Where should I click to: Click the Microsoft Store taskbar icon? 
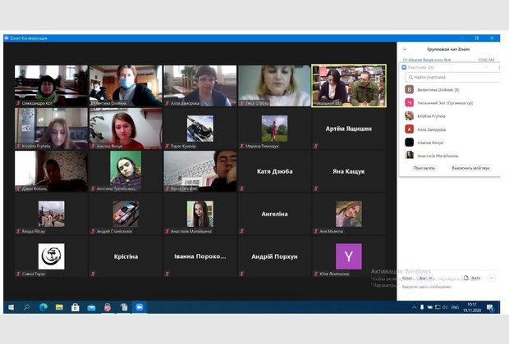(x=76, y=307)
